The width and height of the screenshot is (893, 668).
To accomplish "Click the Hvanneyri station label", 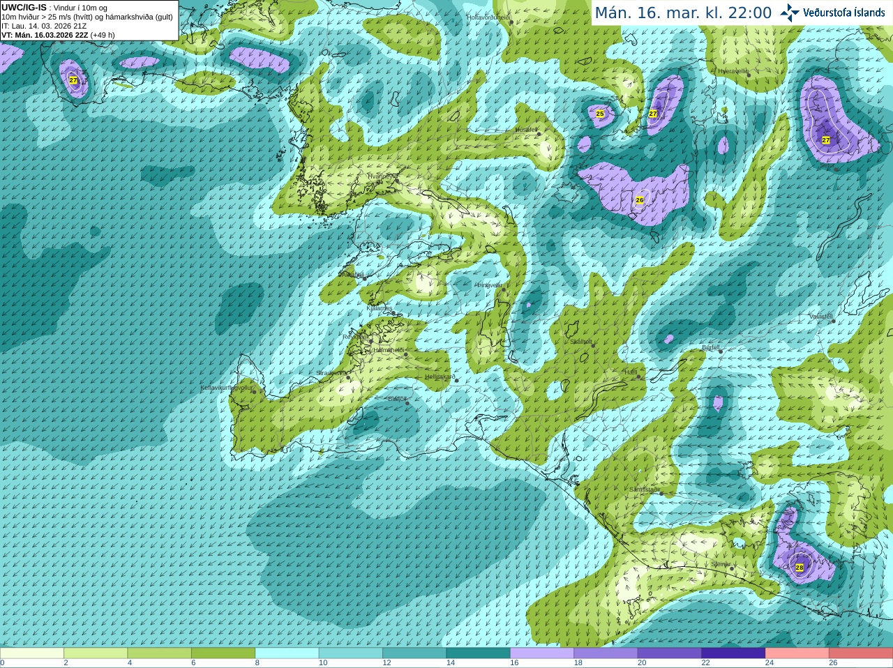I will coord(382,176).
